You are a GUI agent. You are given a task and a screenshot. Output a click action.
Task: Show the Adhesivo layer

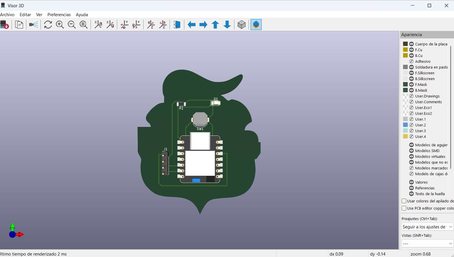411,61
